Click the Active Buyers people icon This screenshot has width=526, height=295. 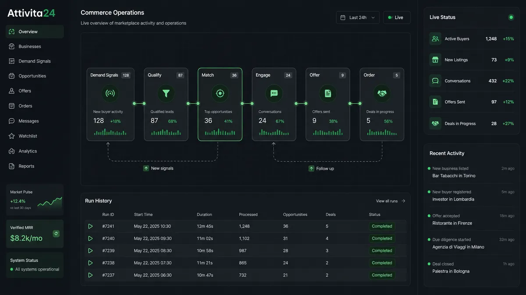[435, 38]
